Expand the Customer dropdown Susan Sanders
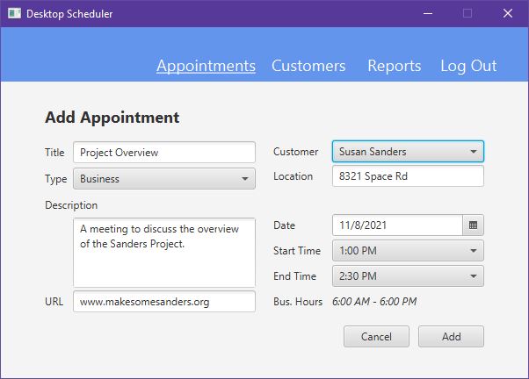The image size is (529, 379). (408, 152)
